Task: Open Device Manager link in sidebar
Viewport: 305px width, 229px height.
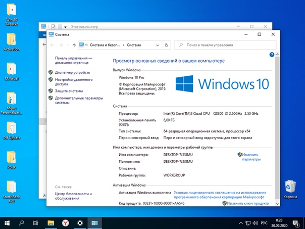Action: click(72, 72)
